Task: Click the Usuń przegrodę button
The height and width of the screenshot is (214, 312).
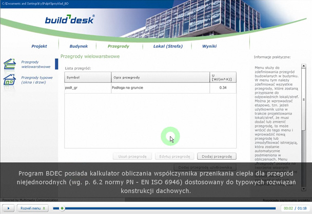Action: [132, 157]
